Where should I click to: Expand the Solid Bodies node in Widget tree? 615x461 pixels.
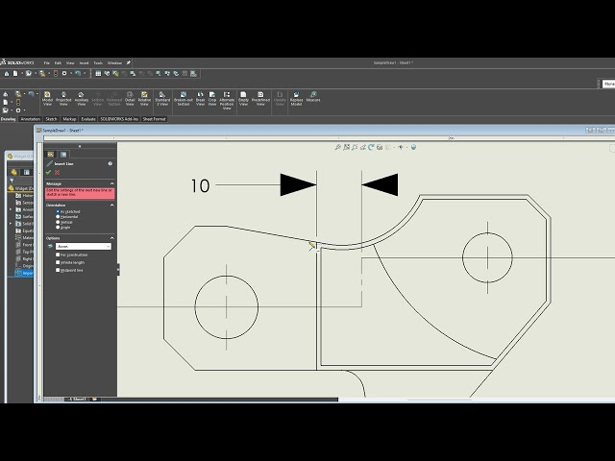click(11, 224)
